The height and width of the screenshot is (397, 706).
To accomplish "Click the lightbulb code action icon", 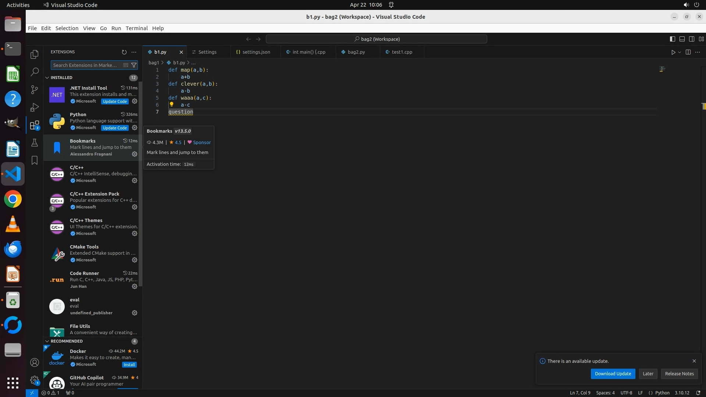I will pyautogui.click(x=171, y=104).
